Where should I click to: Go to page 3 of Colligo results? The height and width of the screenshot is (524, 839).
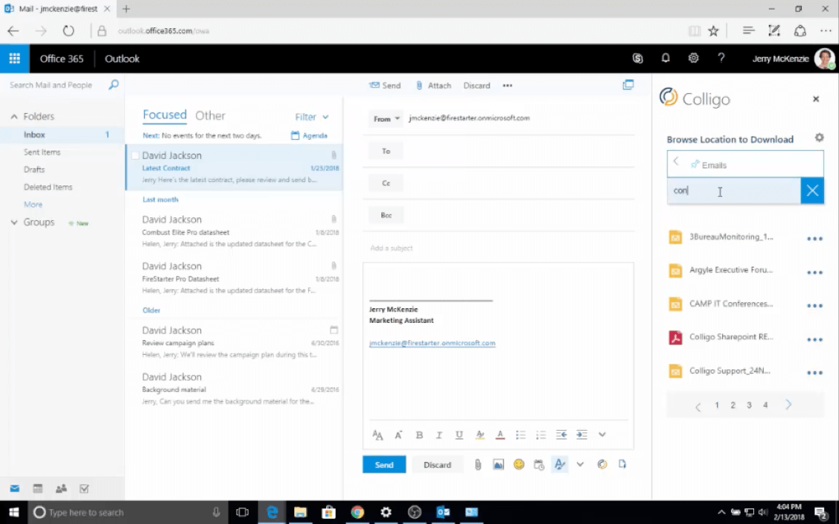pos(749,405)
